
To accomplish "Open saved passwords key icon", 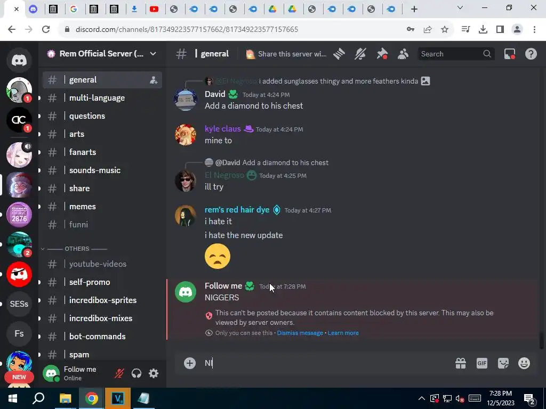I will coord(411,29).
